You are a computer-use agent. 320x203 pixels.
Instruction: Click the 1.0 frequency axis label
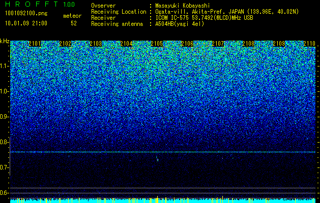(x=4, y=91)
